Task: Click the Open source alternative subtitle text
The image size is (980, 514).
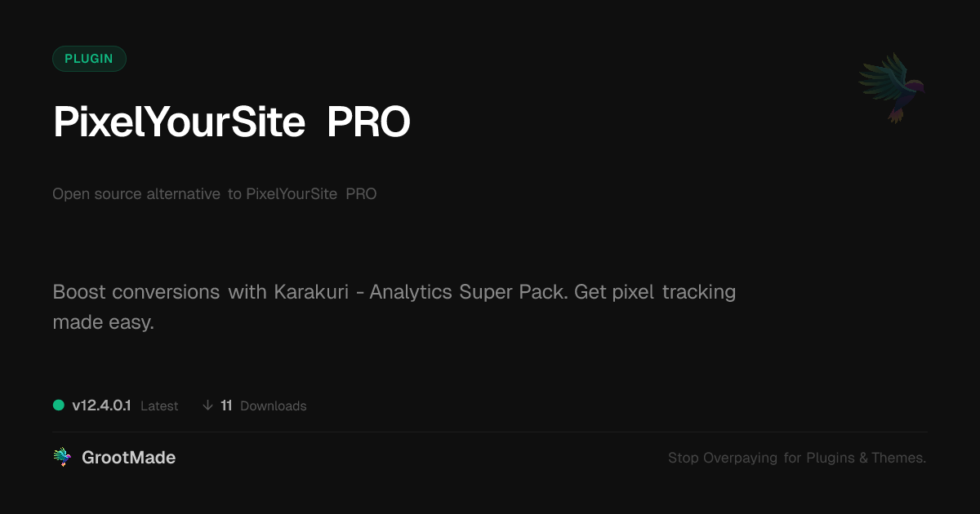Action: coord(136,194)
